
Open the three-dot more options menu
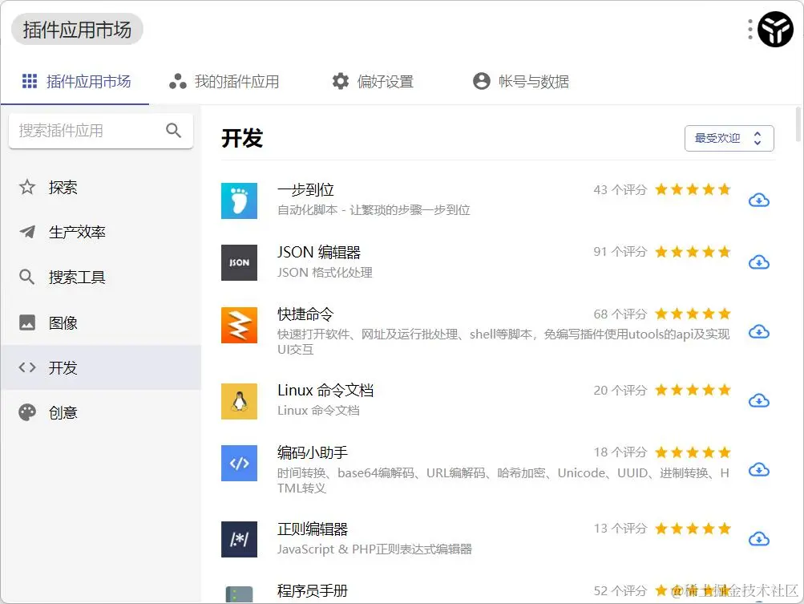(750, 29)
